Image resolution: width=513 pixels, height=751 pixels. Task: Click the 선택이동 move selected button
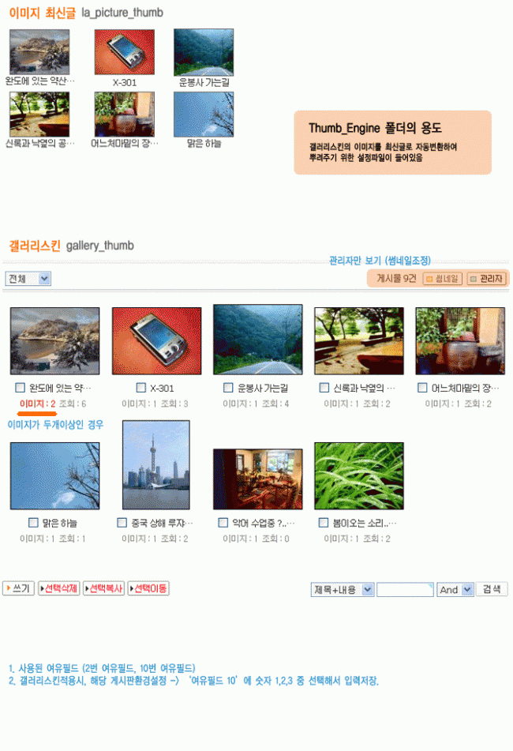148,588
